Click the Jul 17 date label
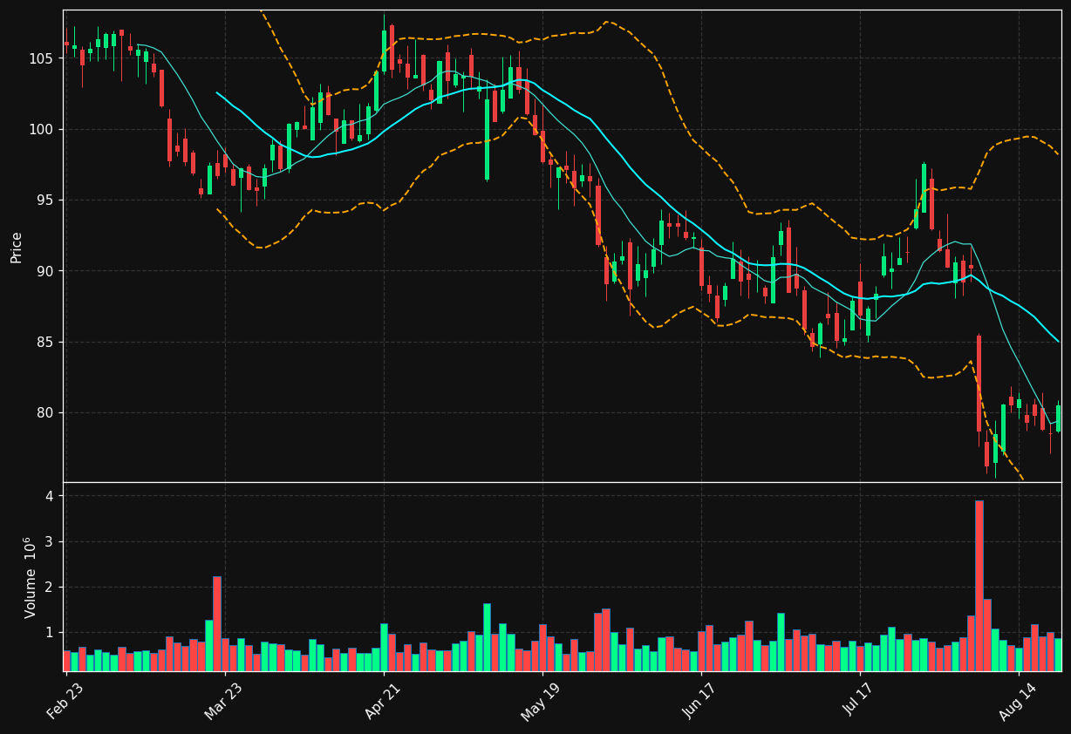The width and height of the screenshot is (1071, 734). (859, 702)
